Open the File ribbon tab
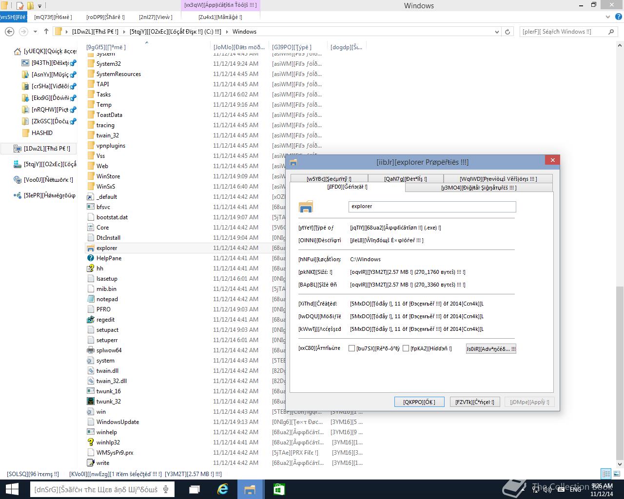 tap(13, 17)
